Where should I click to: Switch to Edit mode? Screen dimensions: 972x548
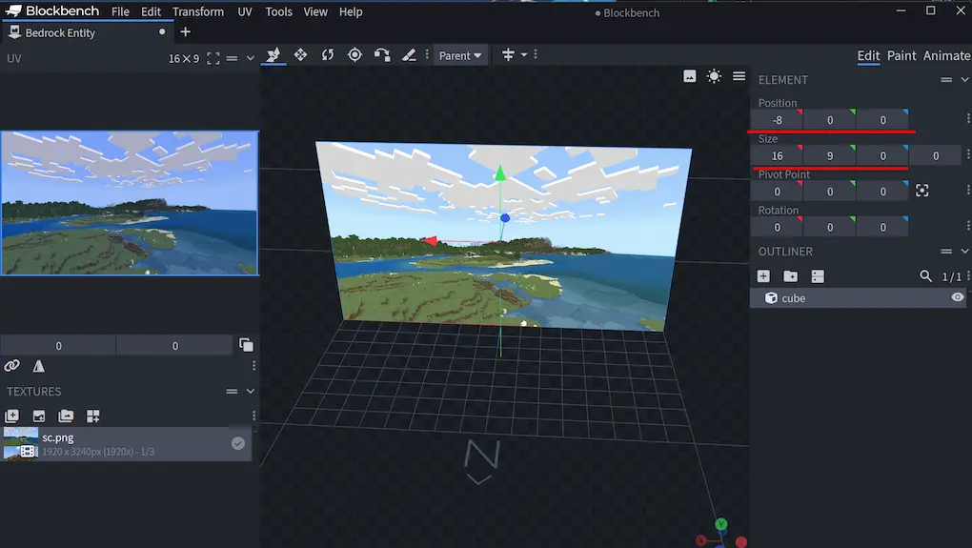point(868,56)
